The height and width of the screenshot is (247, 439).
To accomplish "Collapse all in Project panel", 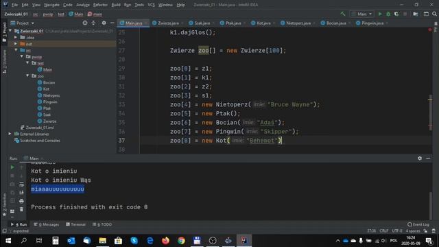I will (x=93, y=23).
